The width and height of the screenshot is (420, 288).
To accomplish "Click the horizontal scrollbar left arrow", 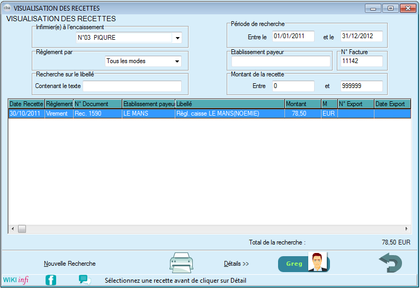I will click(x=13, y=229).
